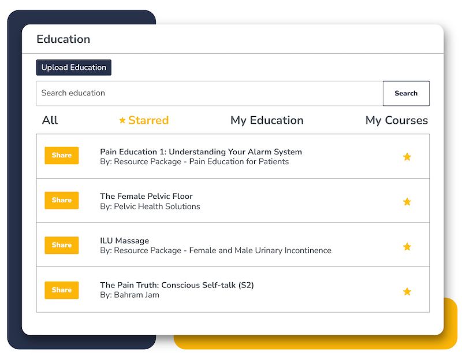Unstar The Female Pelvic Floor entry
This screenshot has width=462, height=355.
407,202
